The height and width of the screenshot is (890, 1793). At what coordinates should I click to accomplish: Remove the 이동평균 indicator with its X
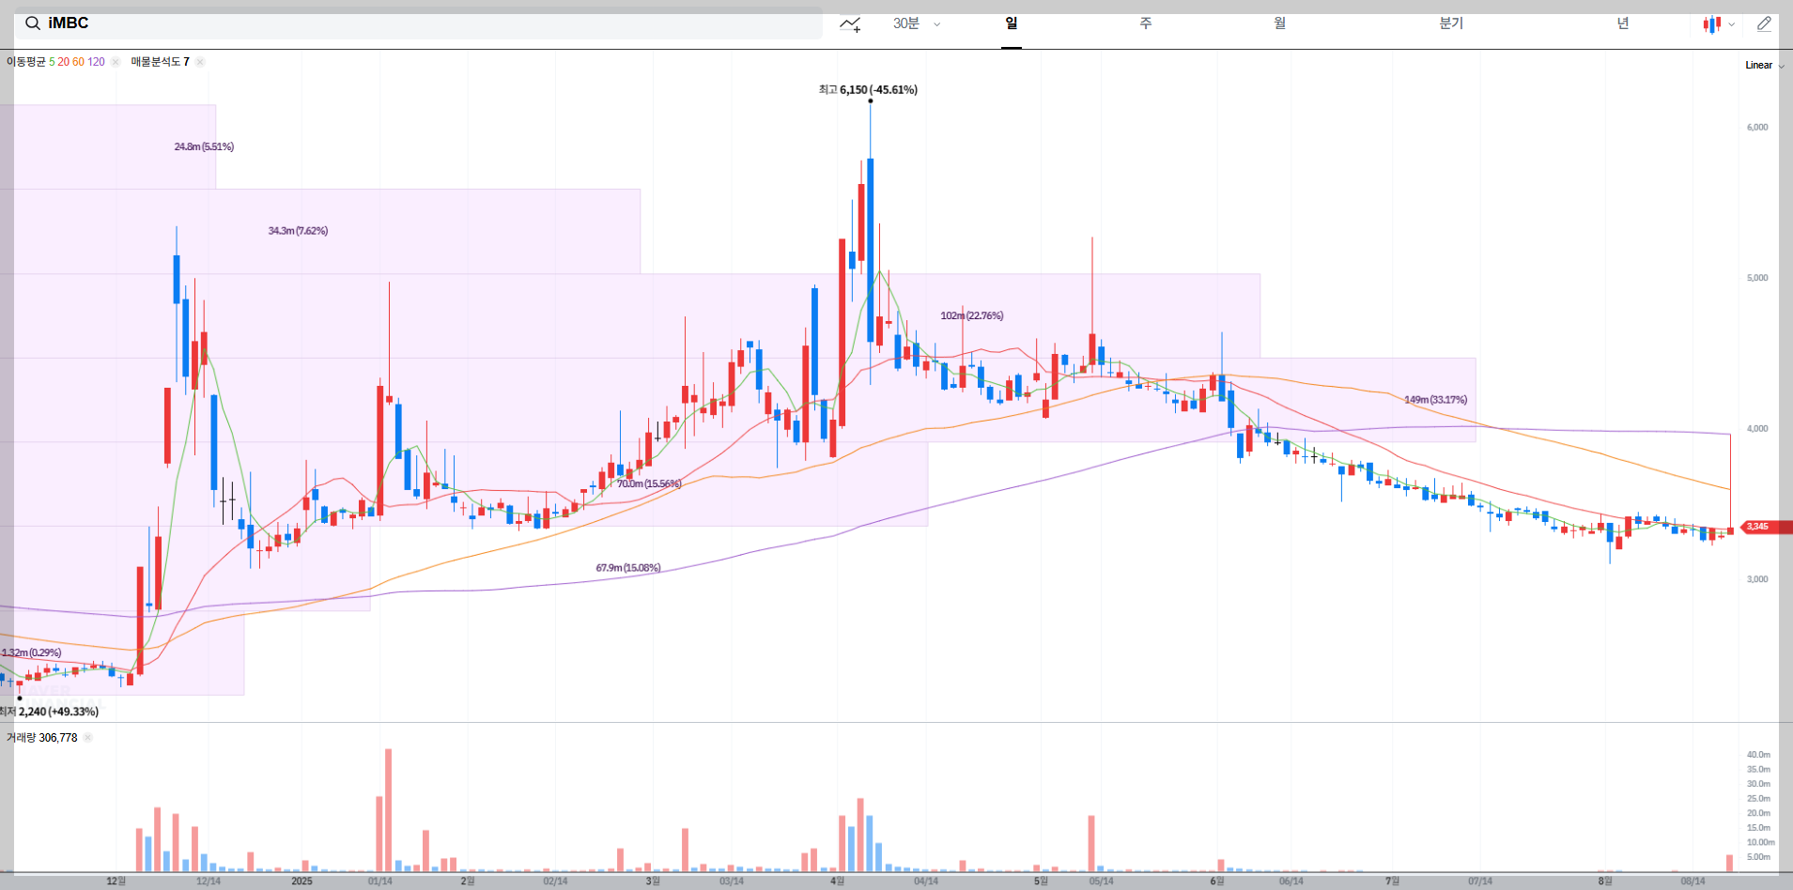[115, 62]
